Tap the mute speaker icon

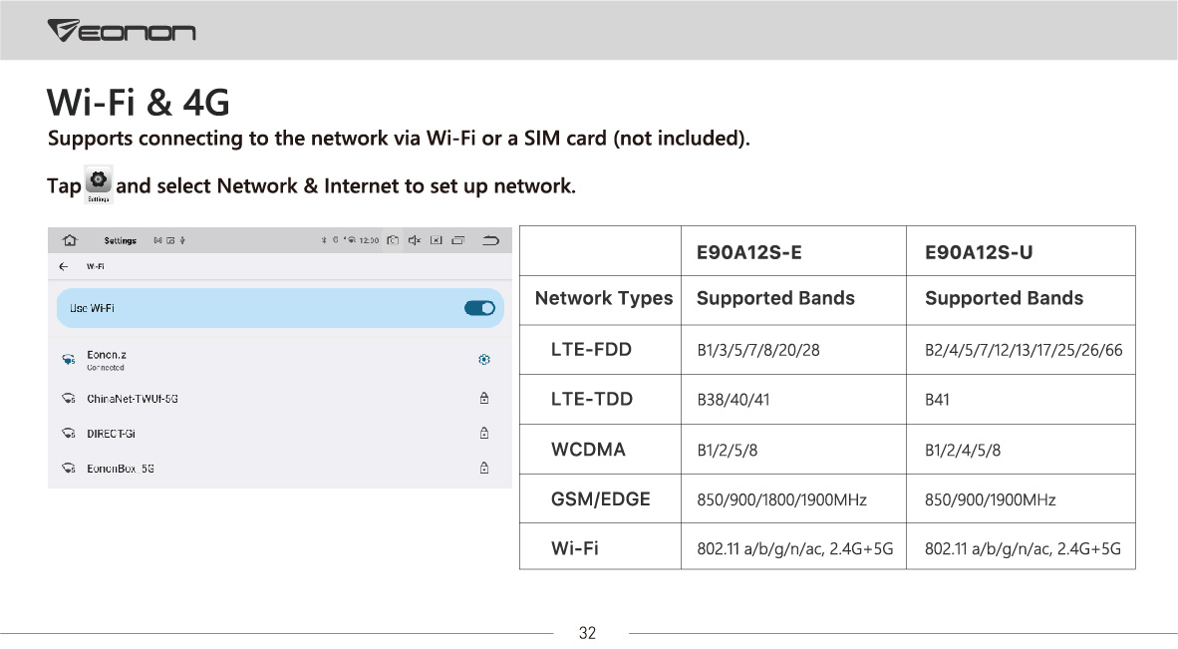pyautogui.click(x=415, y=240)
